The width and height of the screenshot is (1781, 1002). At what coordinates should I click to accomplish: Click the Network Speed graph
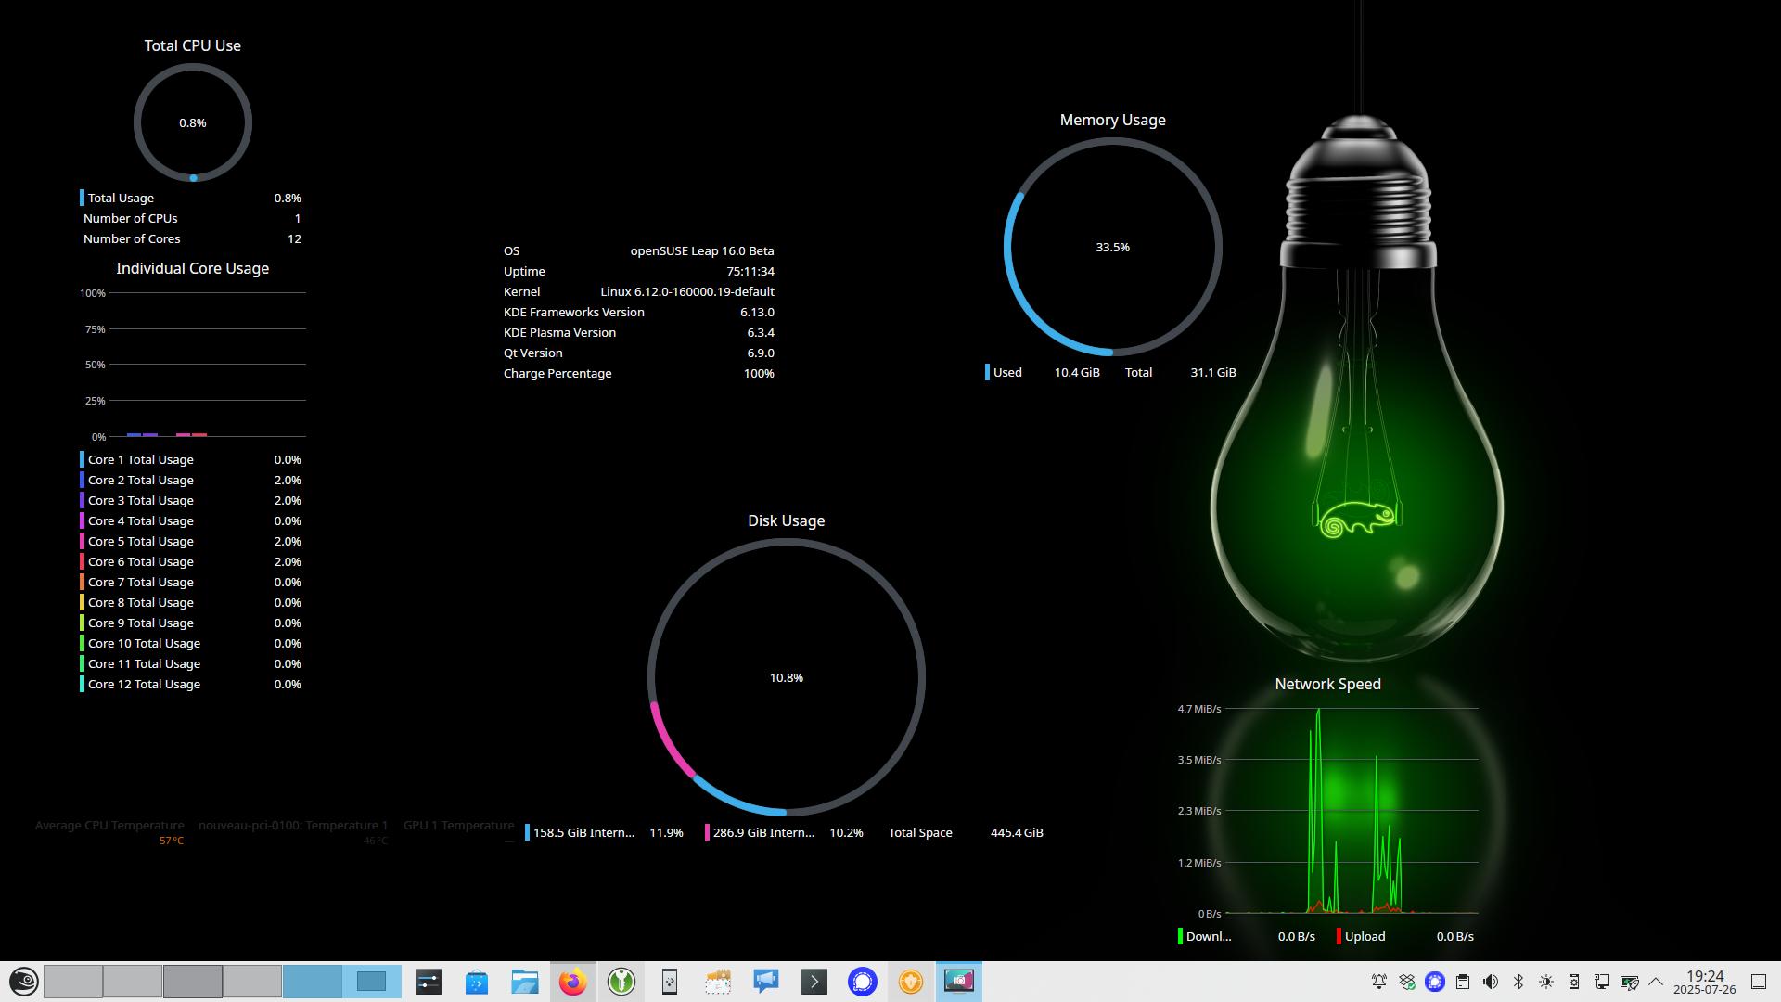coord(1327,811)
